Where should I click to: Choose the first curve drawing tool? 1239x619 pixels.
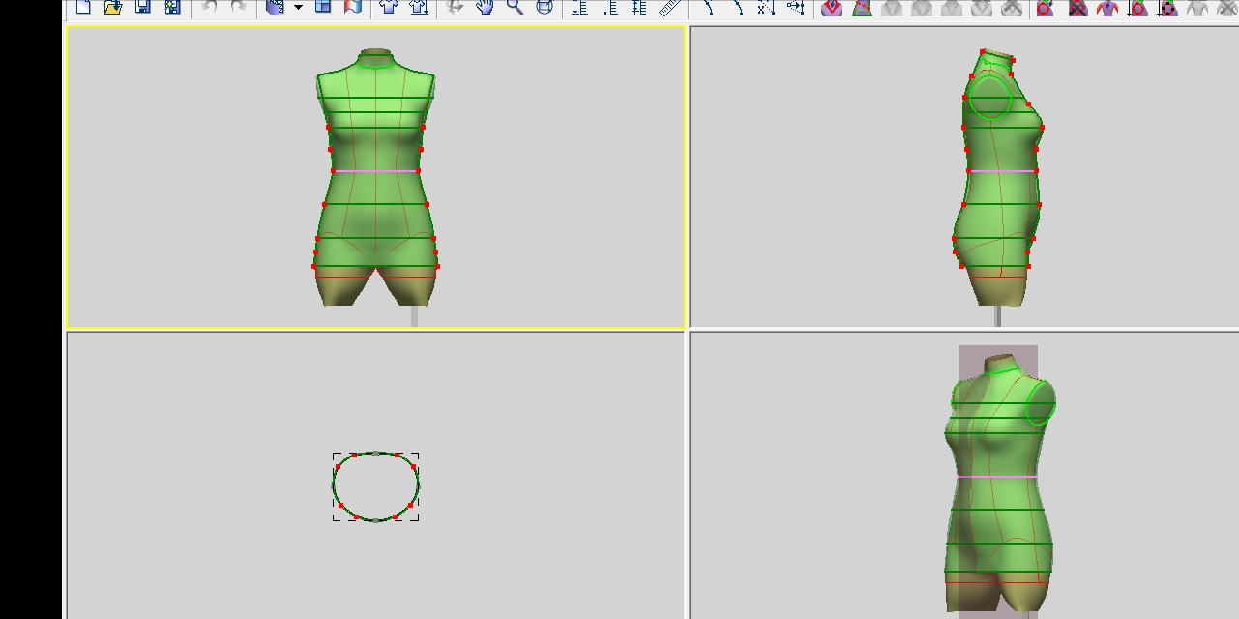click(x=709, y=8)
